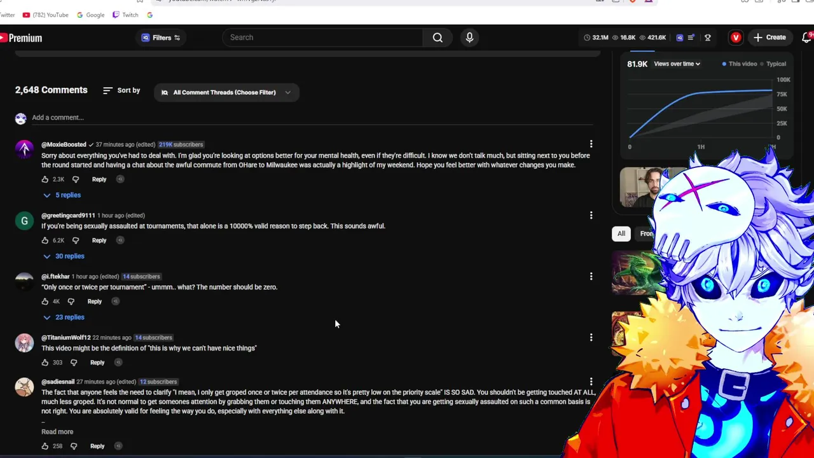Like the @i.ftekhar comment

45,302
